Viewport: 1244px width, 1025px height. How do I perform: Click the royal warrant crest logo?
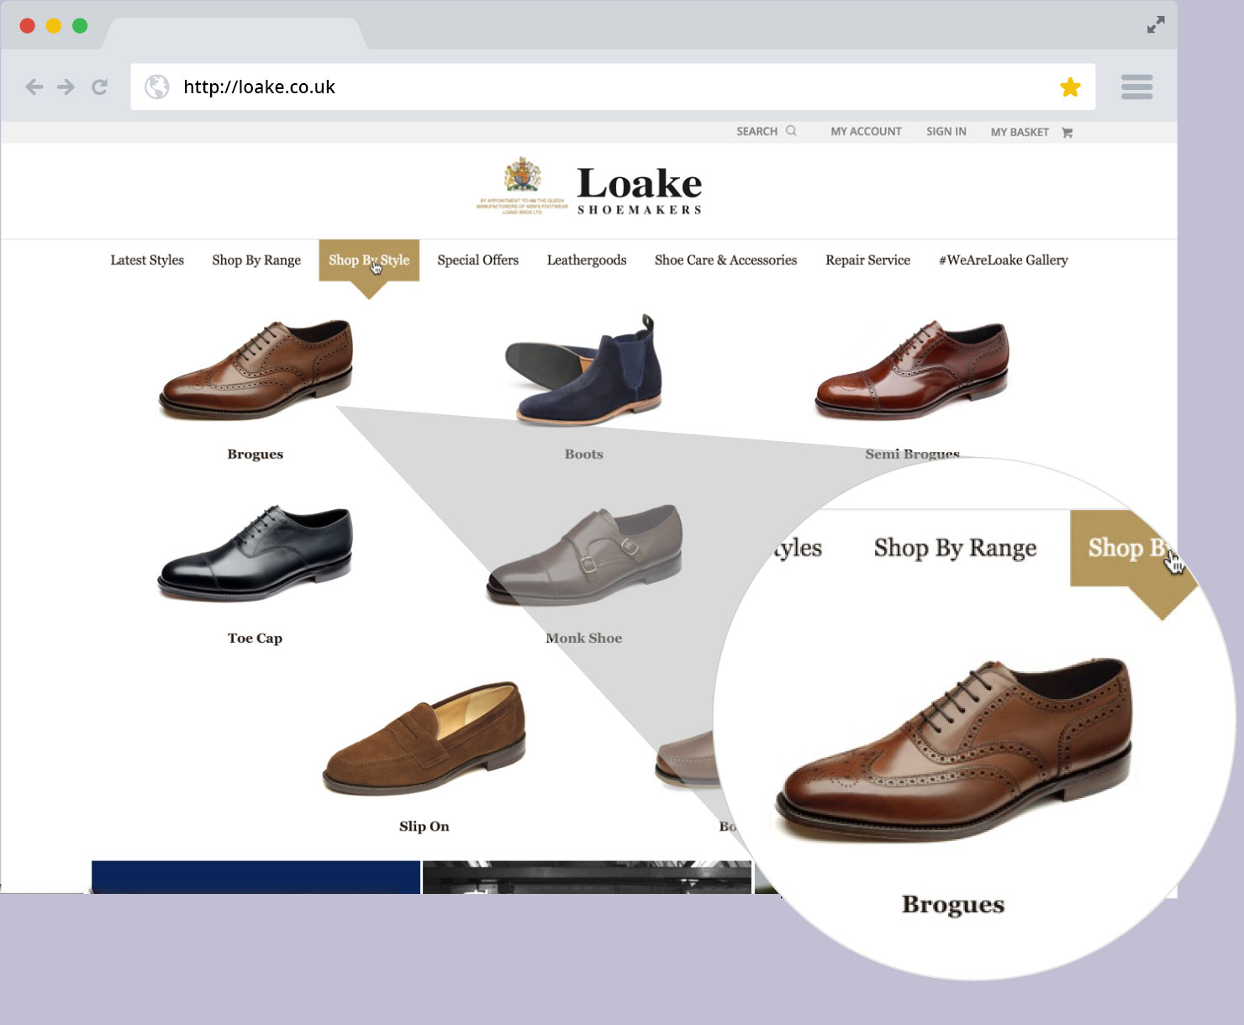coord(522,186)
